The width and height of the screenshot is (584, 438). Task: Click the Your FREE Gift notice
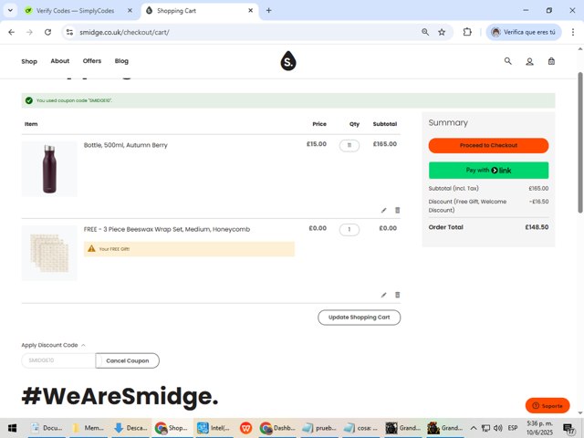(189, 249)
